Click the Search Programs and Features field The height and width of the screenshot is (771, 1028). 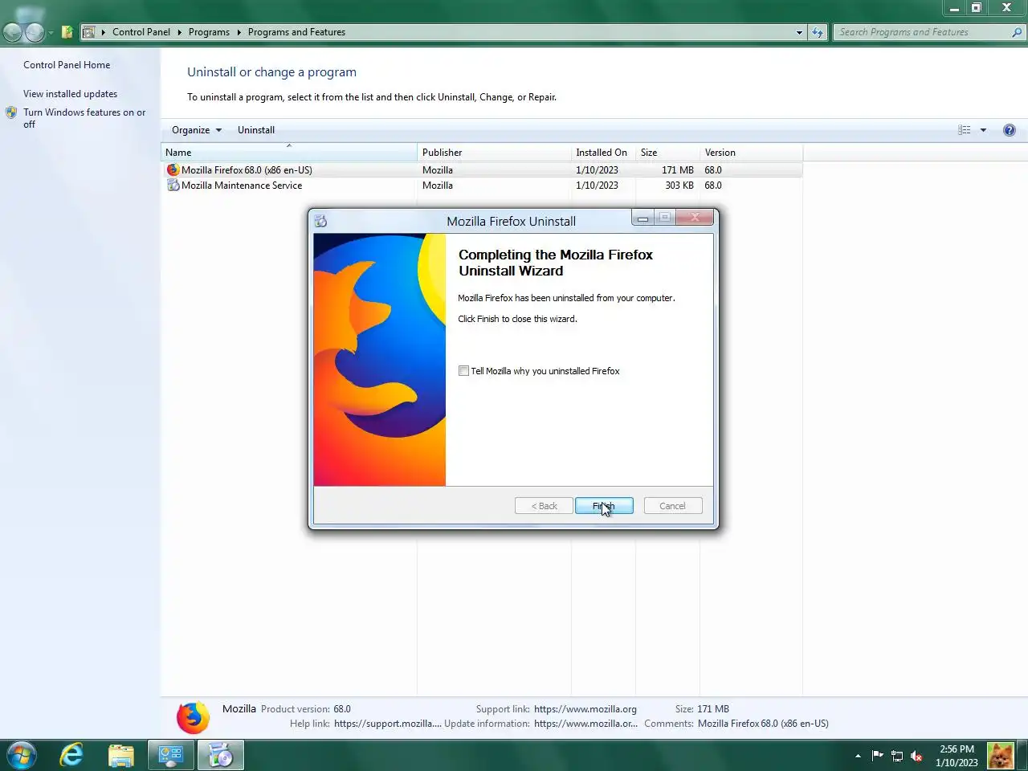click(x=922, y=32)
